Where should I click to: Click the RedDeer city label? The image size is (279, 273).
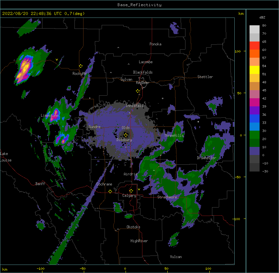click(x=142, y=83)
